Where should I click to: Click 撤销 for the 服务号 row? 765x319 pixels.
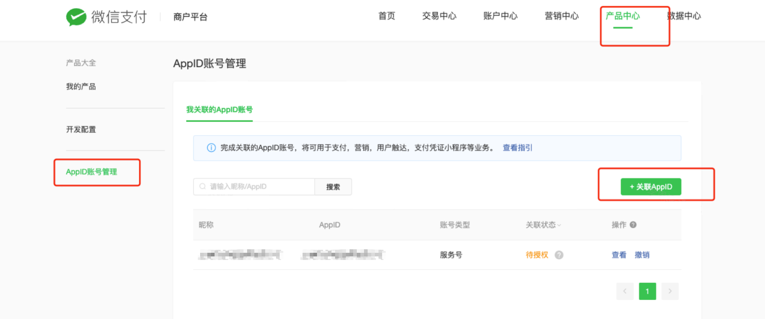[x=642, y=255]
